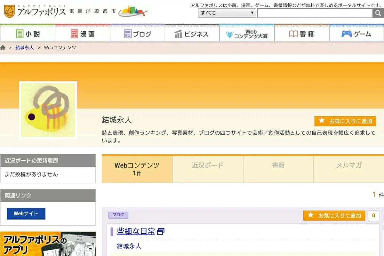Screen dimensions: 384x256
Task: Select the 近況ボード tab
Action: [x=208, y=169]
